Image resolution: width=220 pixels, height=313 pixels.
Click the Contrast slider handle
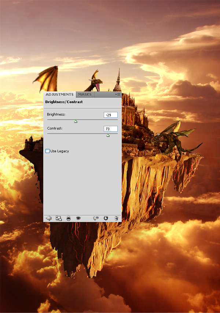pyautogui.click(x=108, y=135)
